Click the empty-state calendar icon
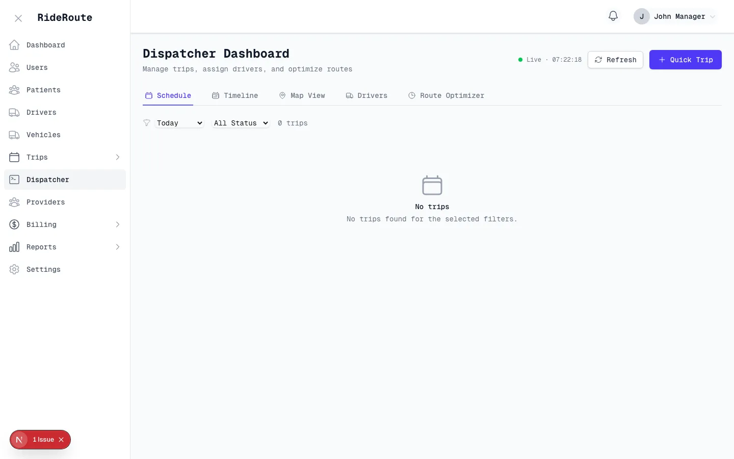Image resolution: width=734 pixels, height=459 pixels. click(x=432, y=185)
